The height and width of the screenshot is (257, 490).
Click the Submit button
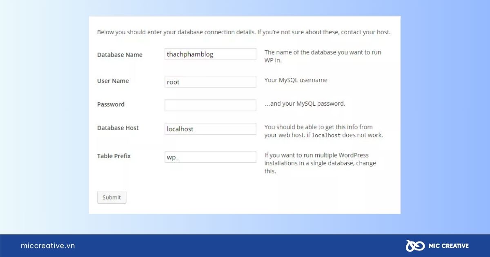click(112, 197)
